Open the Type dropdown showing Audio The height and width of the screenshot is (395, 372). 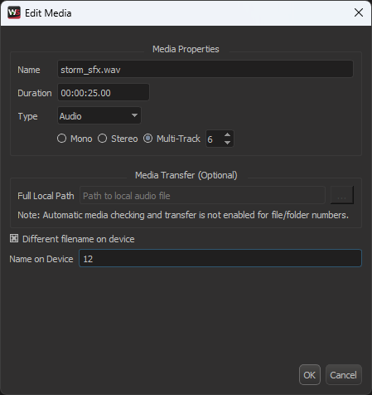[99, 115]
